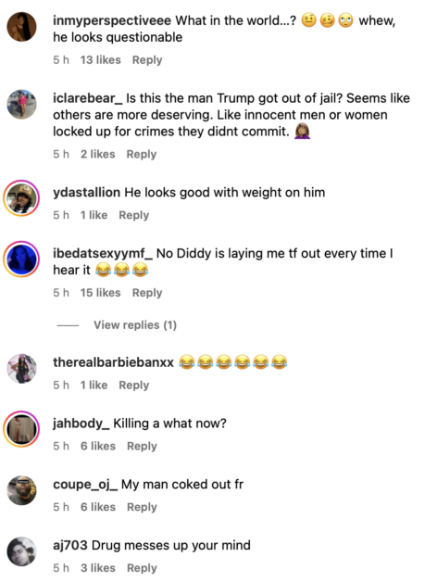Show 13 likes on inmyperspectiveee's comment
The height and width of the screenshot is (582, 425).
101,60
